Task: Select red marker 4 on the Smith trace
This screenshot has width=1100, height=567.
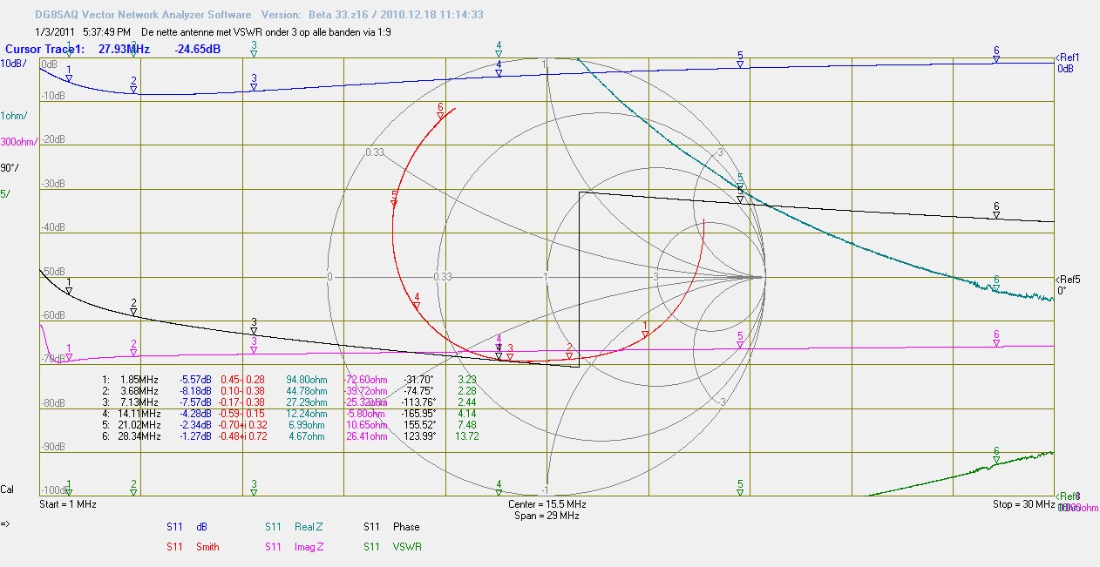Action: 417,302
